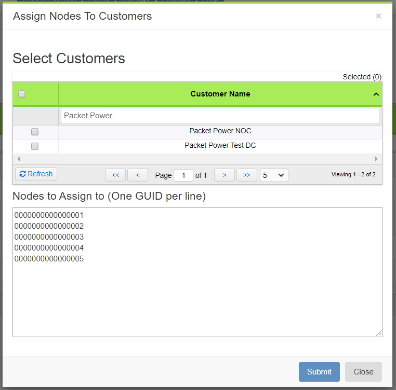
Task: Sort by the Customer Name column header
Action: (x=220, y=94)
